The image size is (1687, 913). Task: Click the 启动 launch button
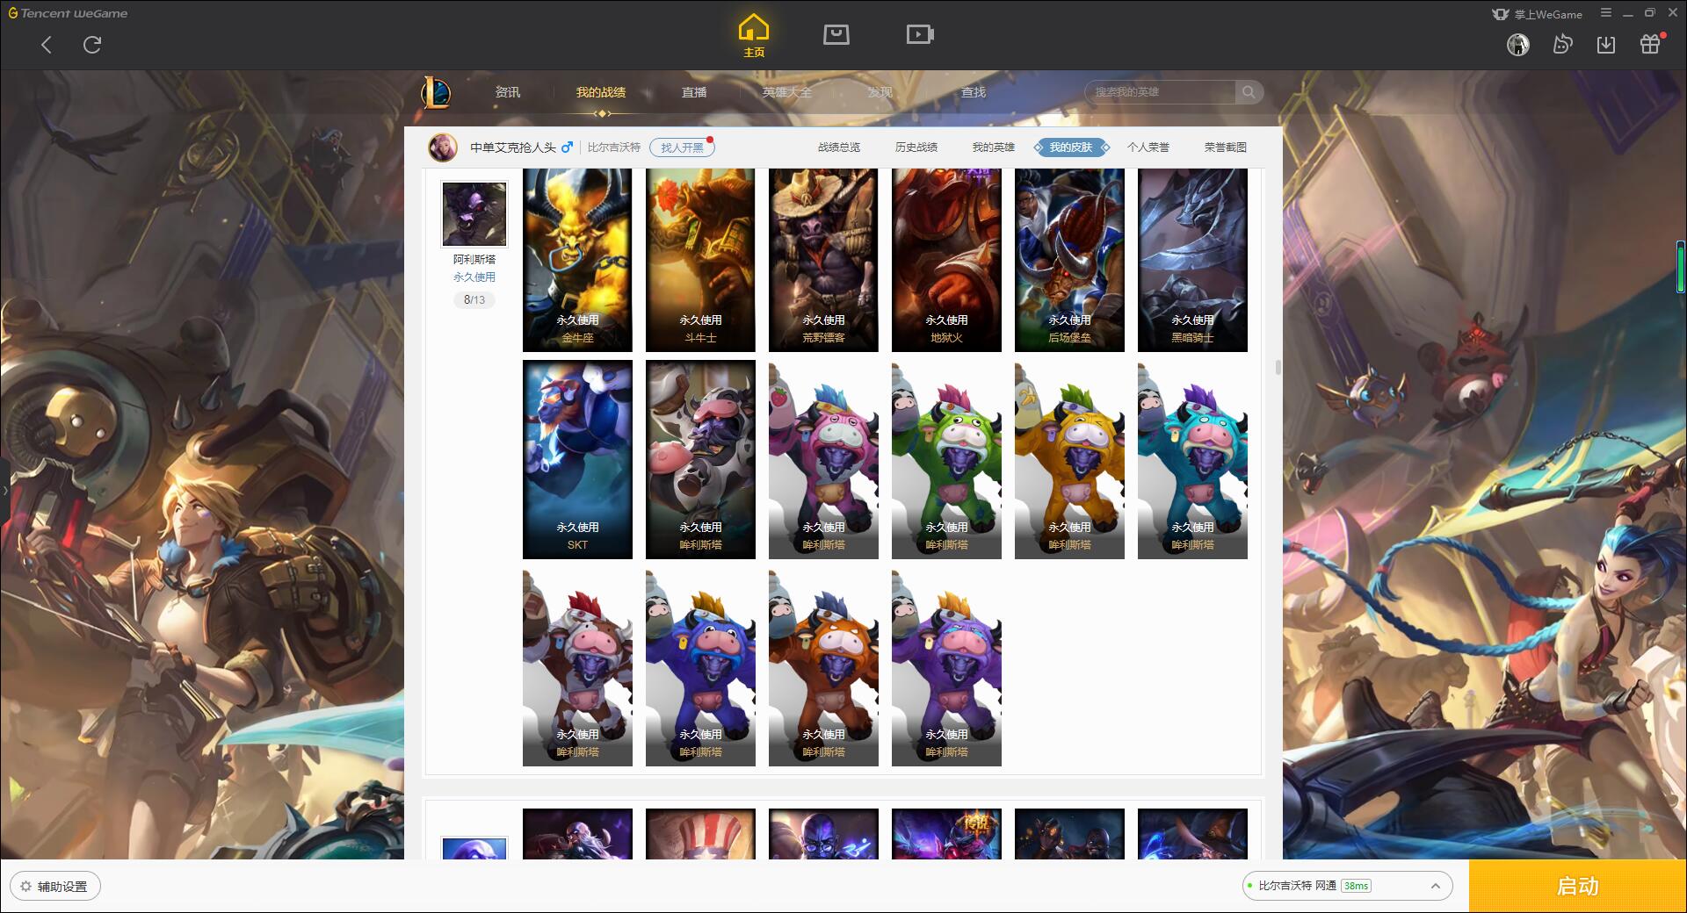[1577, 886]
